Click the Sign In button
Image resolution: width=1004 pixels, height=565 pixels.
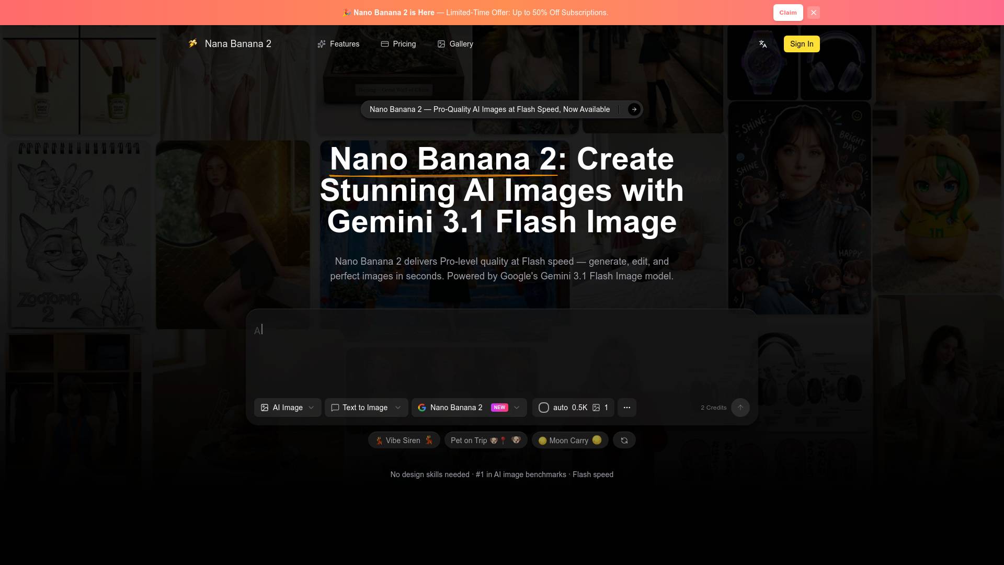tap(802, 44)
